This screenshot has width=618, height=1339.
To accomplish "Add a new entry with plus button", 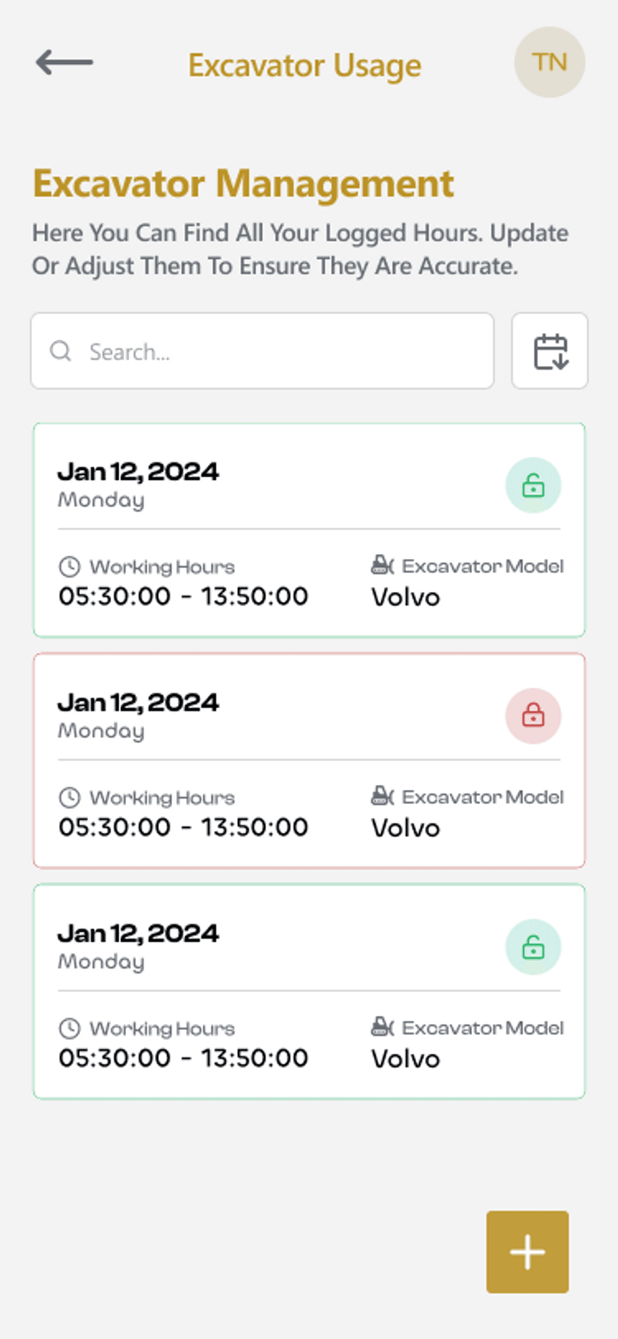I will point(527,1252).
